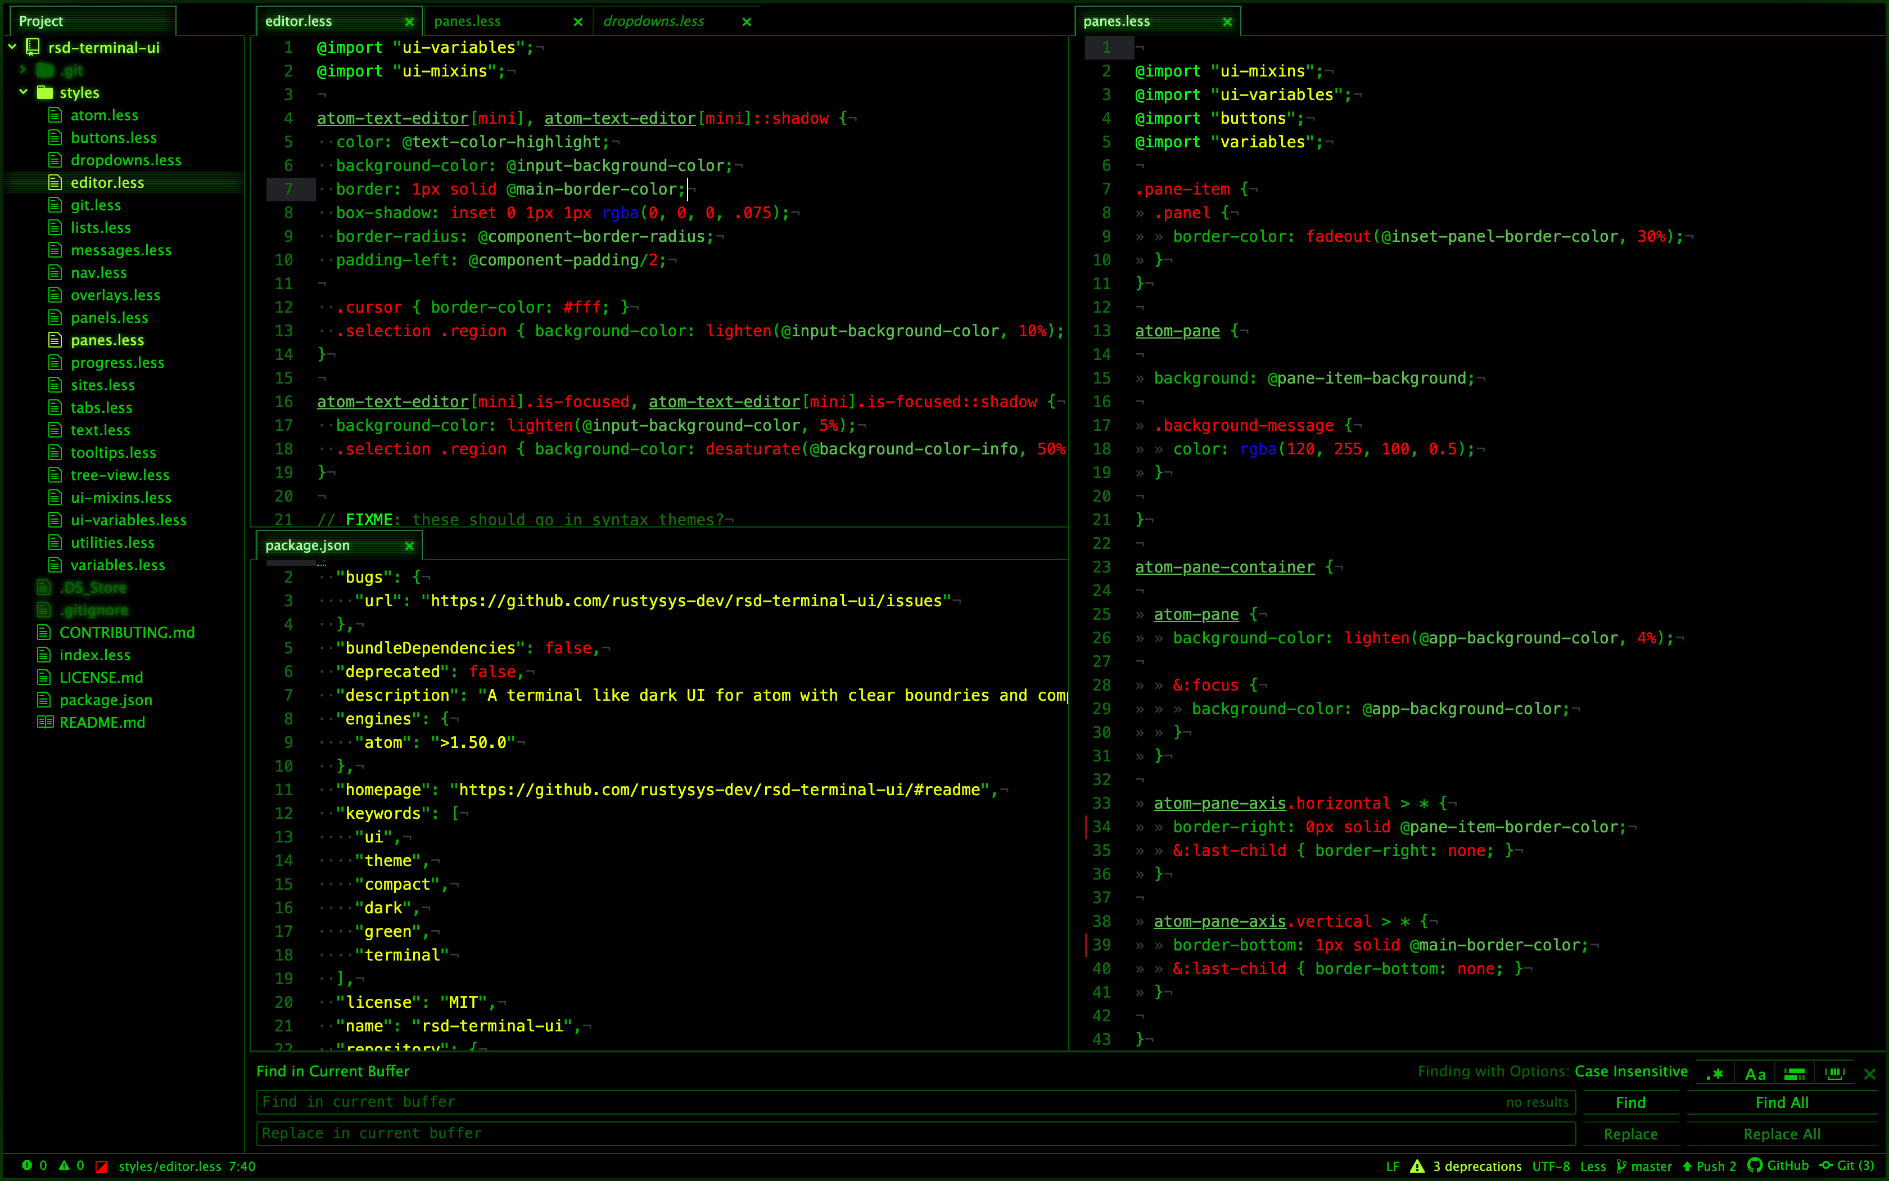Click the red color indicator in status bar
This screenshot has width=1889, height=1181.
(101, 1166)
